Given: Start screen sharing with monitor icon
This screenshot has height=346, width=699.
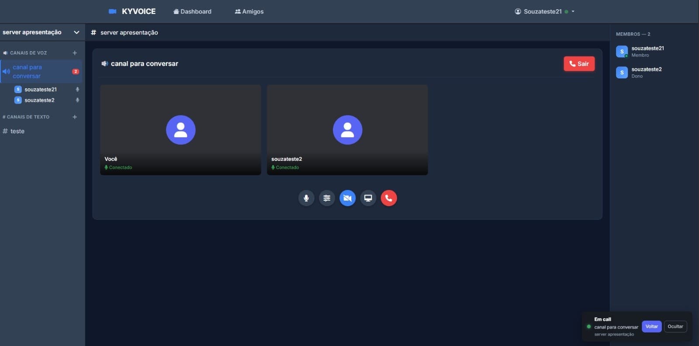Looking at the screenshot, I should pos(368,198).
